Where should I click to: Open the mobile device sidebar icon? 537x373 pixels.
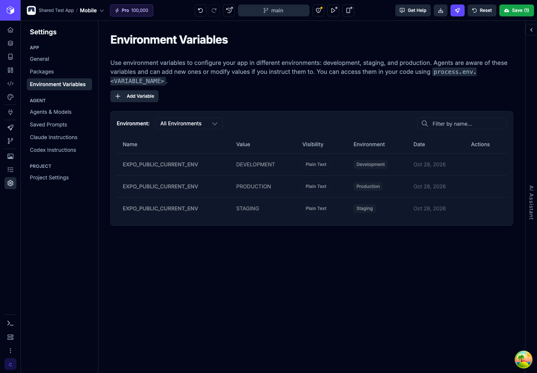point(10,57)
